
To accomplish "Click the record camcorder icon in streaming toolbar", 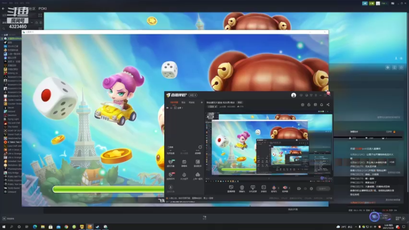I will coord(299,189).
